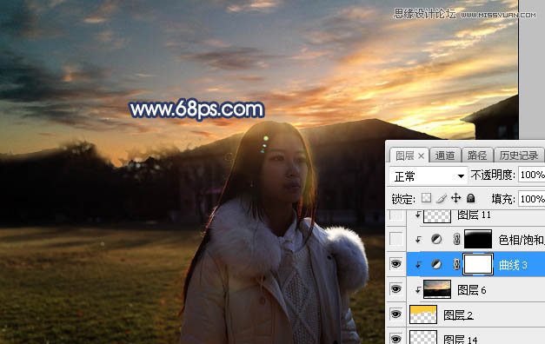Click the adjustment icon on 色相/饱和 layer
The image size is (545, 344).
click(x=436, y=239)
